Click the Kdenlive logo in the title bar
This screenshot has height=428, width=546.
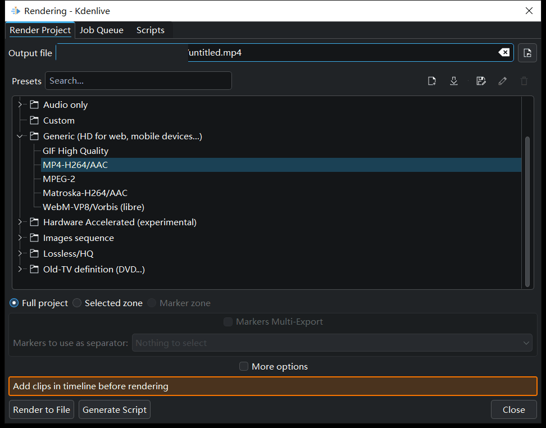point(16,11)
